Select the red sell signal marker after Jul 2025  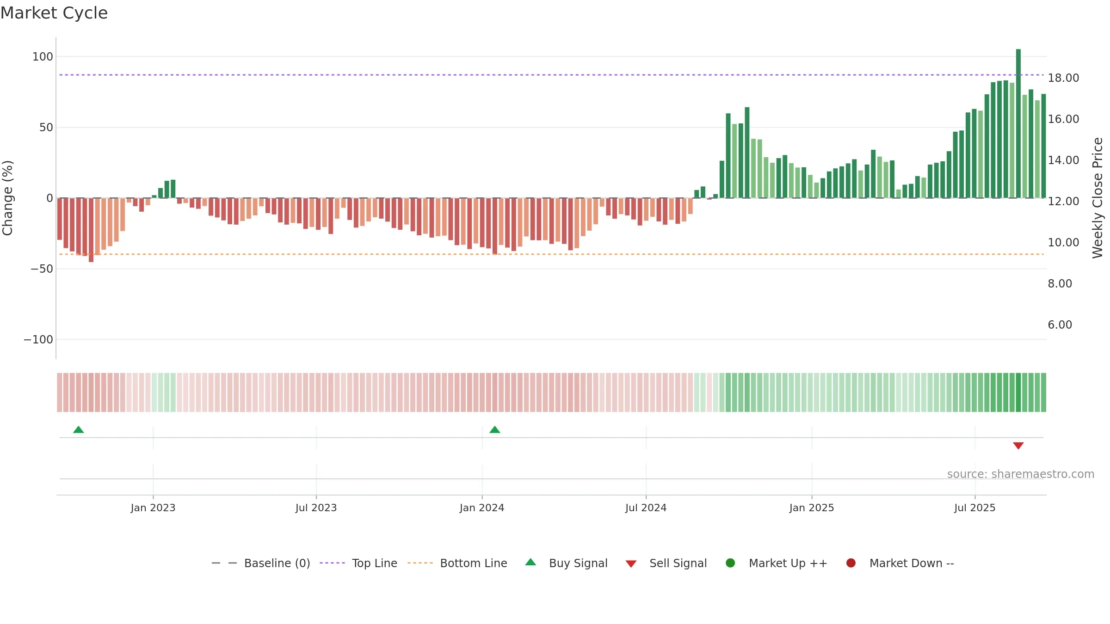pyautogui.click(x=1018, y=446)
